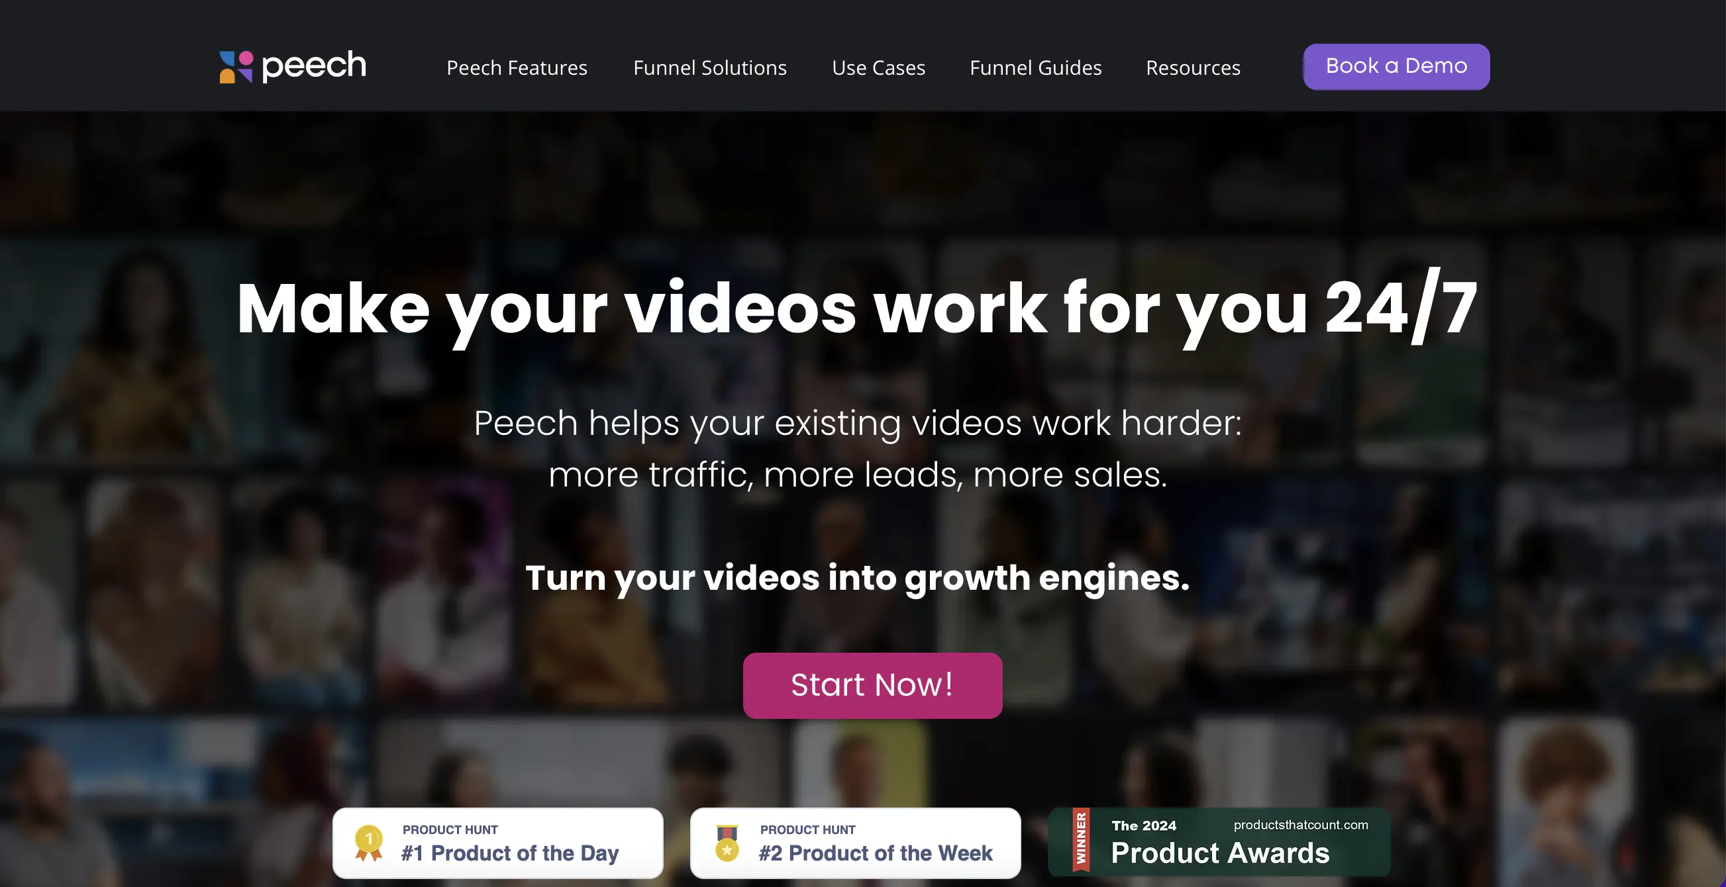Click the Turn your videos into growth engines text

[x=858, y=577]
